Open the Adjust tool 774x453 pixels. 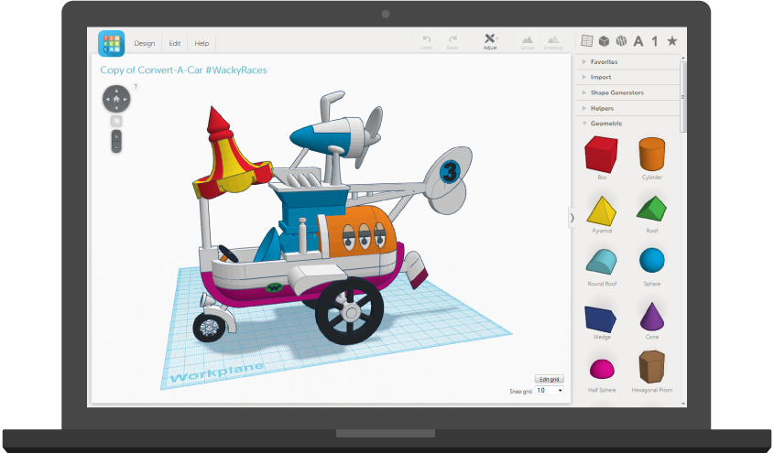490,41
